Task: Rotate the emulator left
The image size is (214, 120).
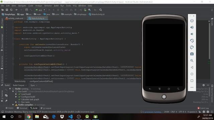Action: [x=192, y=41]
